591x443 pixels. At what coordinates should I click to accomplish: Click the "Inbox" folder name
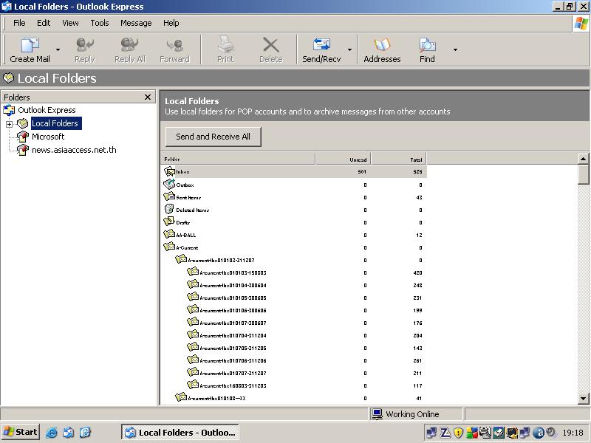182,172
